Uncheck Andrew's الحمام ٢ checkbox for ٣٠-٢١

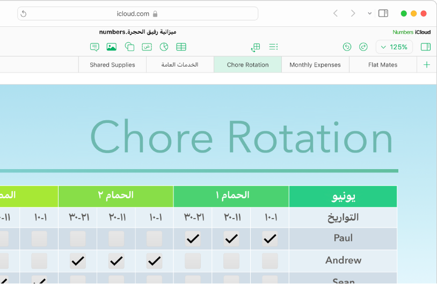(x=78, y=261)
